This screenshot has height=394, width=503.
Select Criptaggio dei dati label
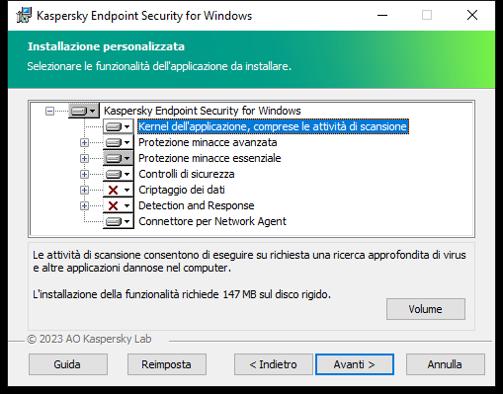click(x=182, y=190)
